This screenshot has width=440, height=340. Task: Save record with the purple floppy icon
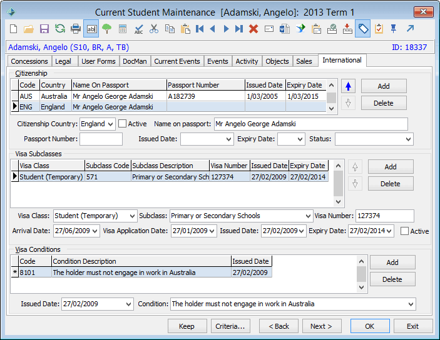44,29
